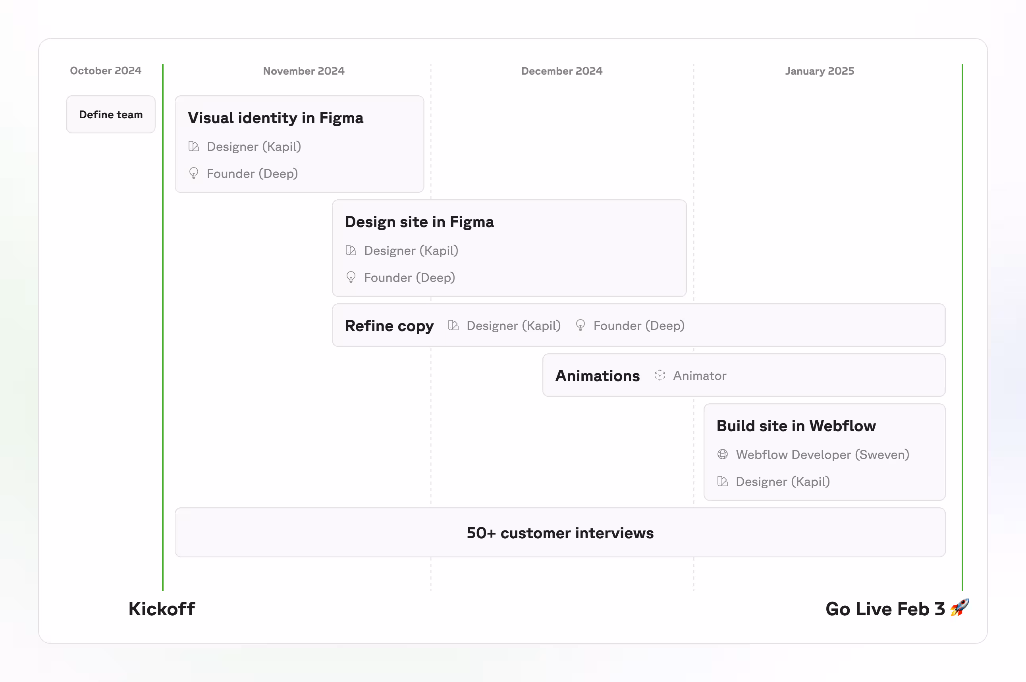
Task: Open the 50+ customer interviews bar
Action: coord(560,532)
